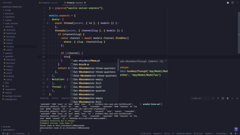Viewport: 240px width, 135px height.
Task: Select the fa5p-thermometer-three-quarters suggestion
Action: pos(94,76)
